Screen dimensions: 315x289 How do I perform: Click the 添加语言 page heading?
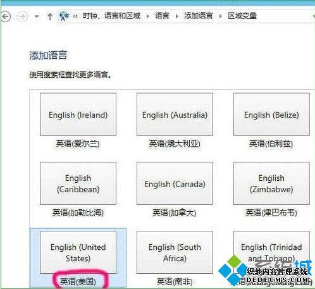[x=48, y=56]
